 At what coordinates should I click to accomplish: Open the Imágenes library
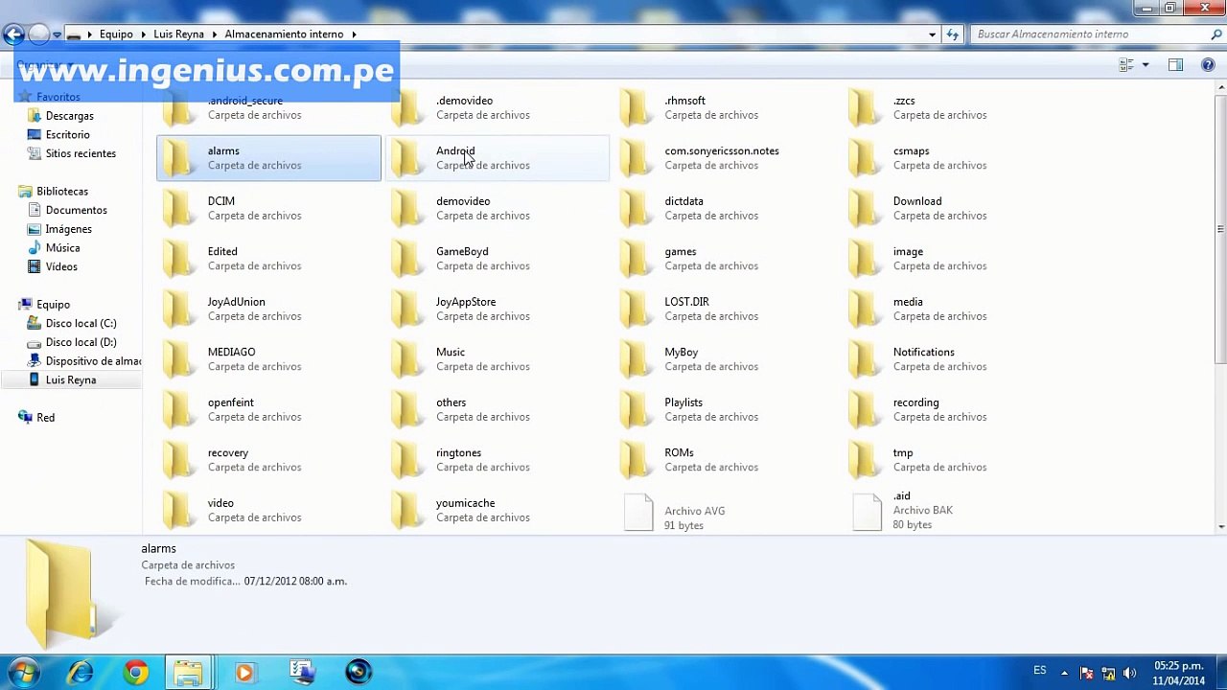coord(68,229)
